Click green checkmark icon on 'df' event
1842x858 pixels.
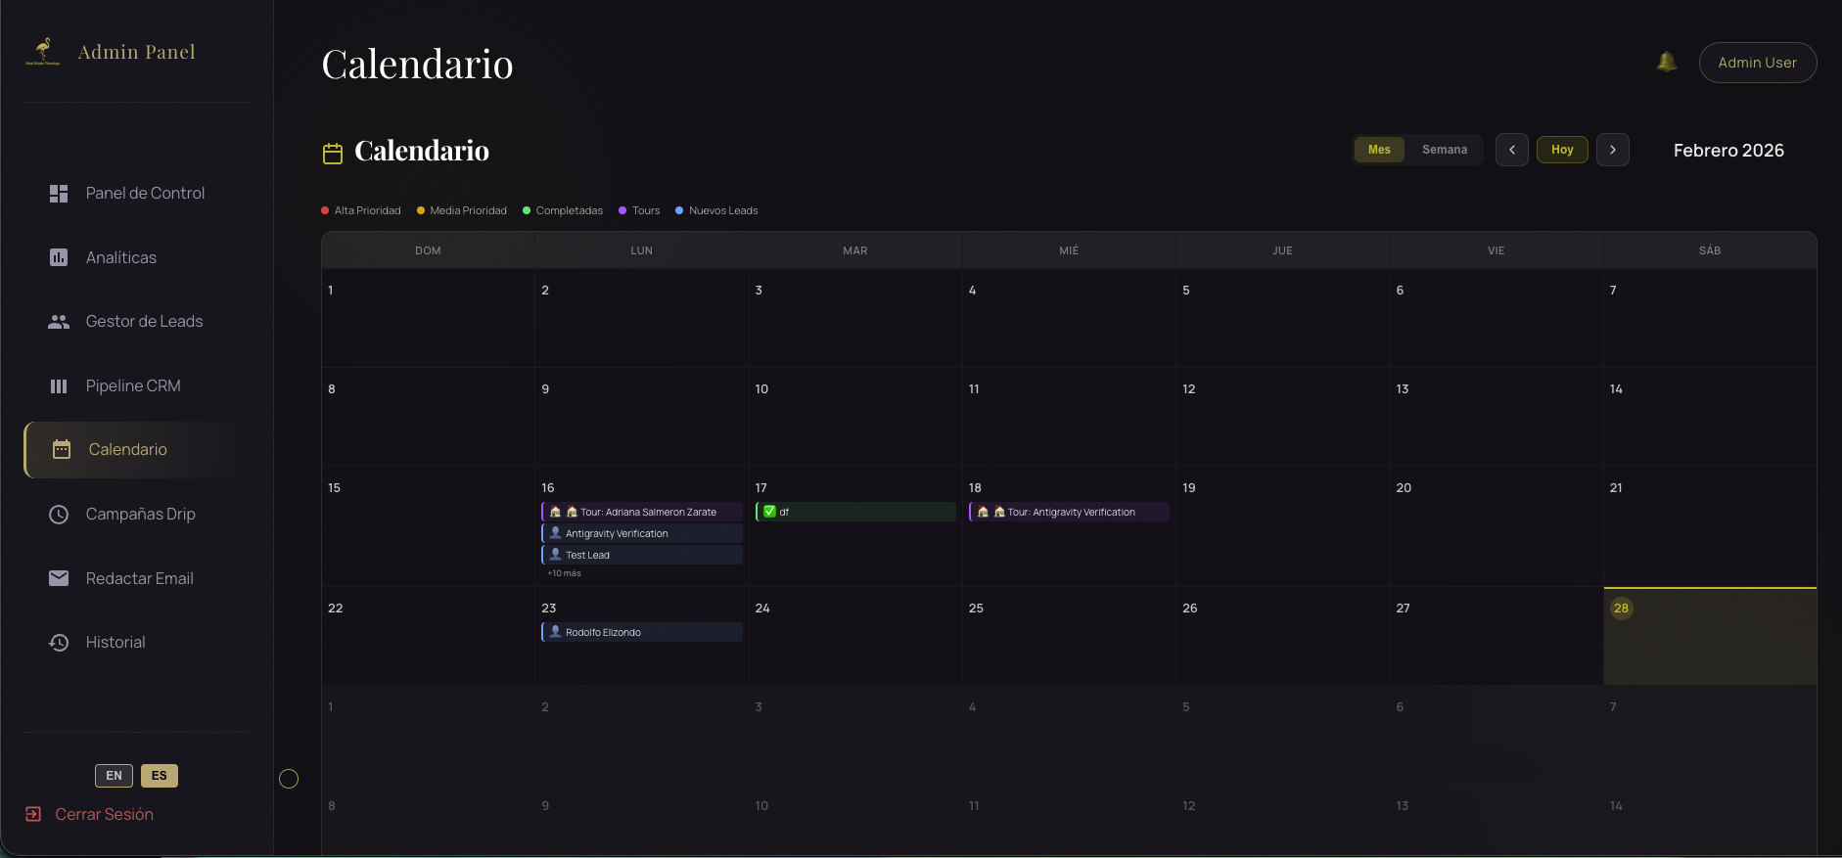click(x=769, y=512)
